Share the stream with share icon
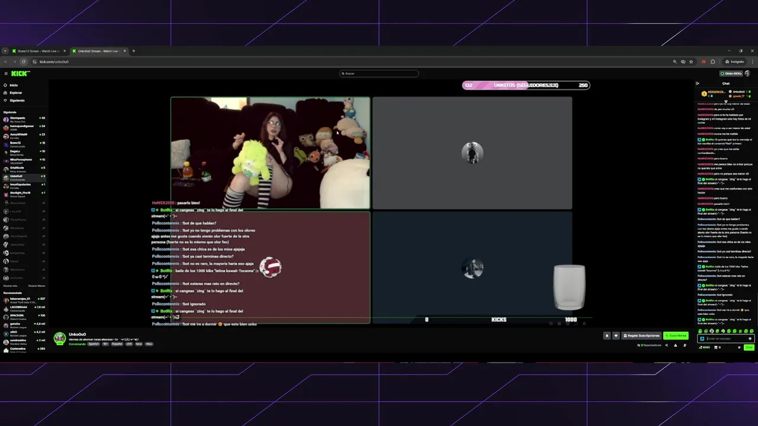 click(x=666, y=345)
